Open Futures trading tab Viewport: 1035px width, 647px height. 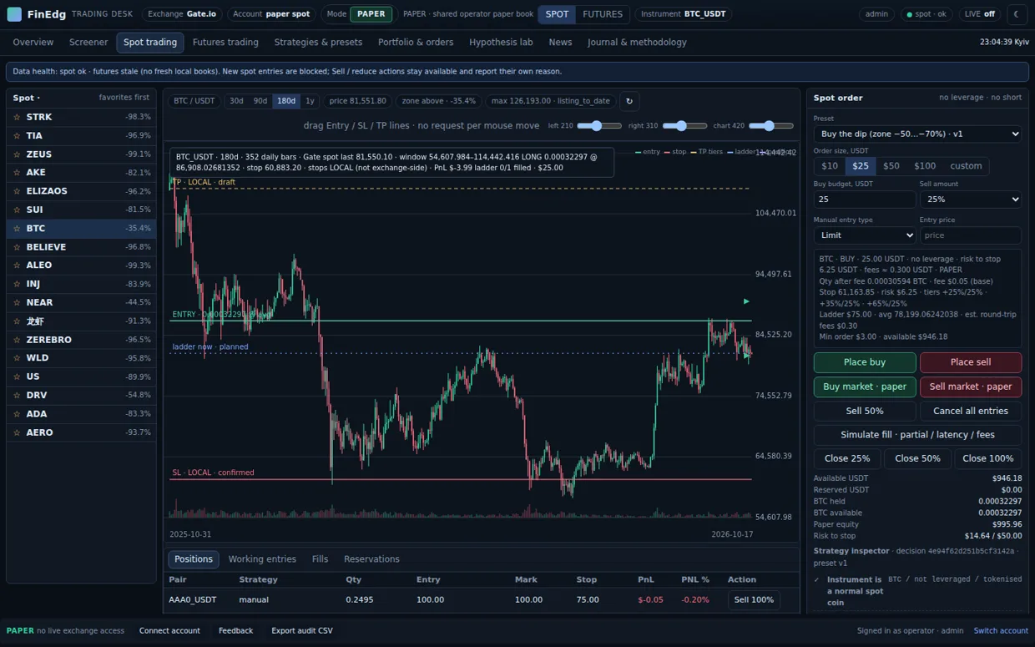tap(225, 42)
